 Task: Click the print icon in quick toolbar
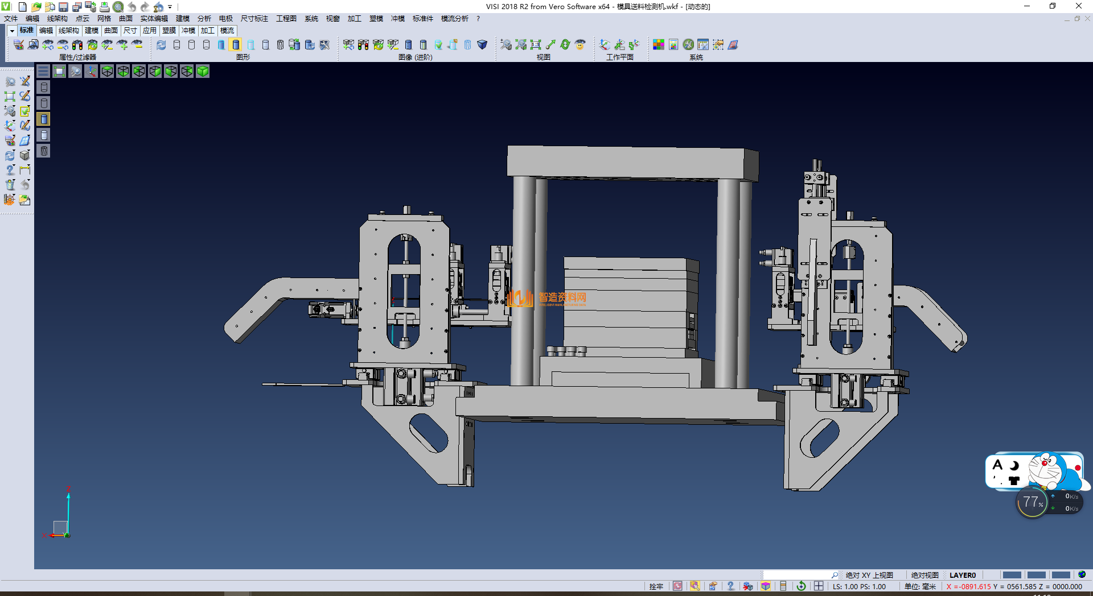[x=105, y=7]
